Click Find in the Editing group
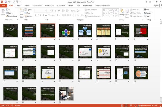This screenshot has height=107, width=162. click(147, 10)
